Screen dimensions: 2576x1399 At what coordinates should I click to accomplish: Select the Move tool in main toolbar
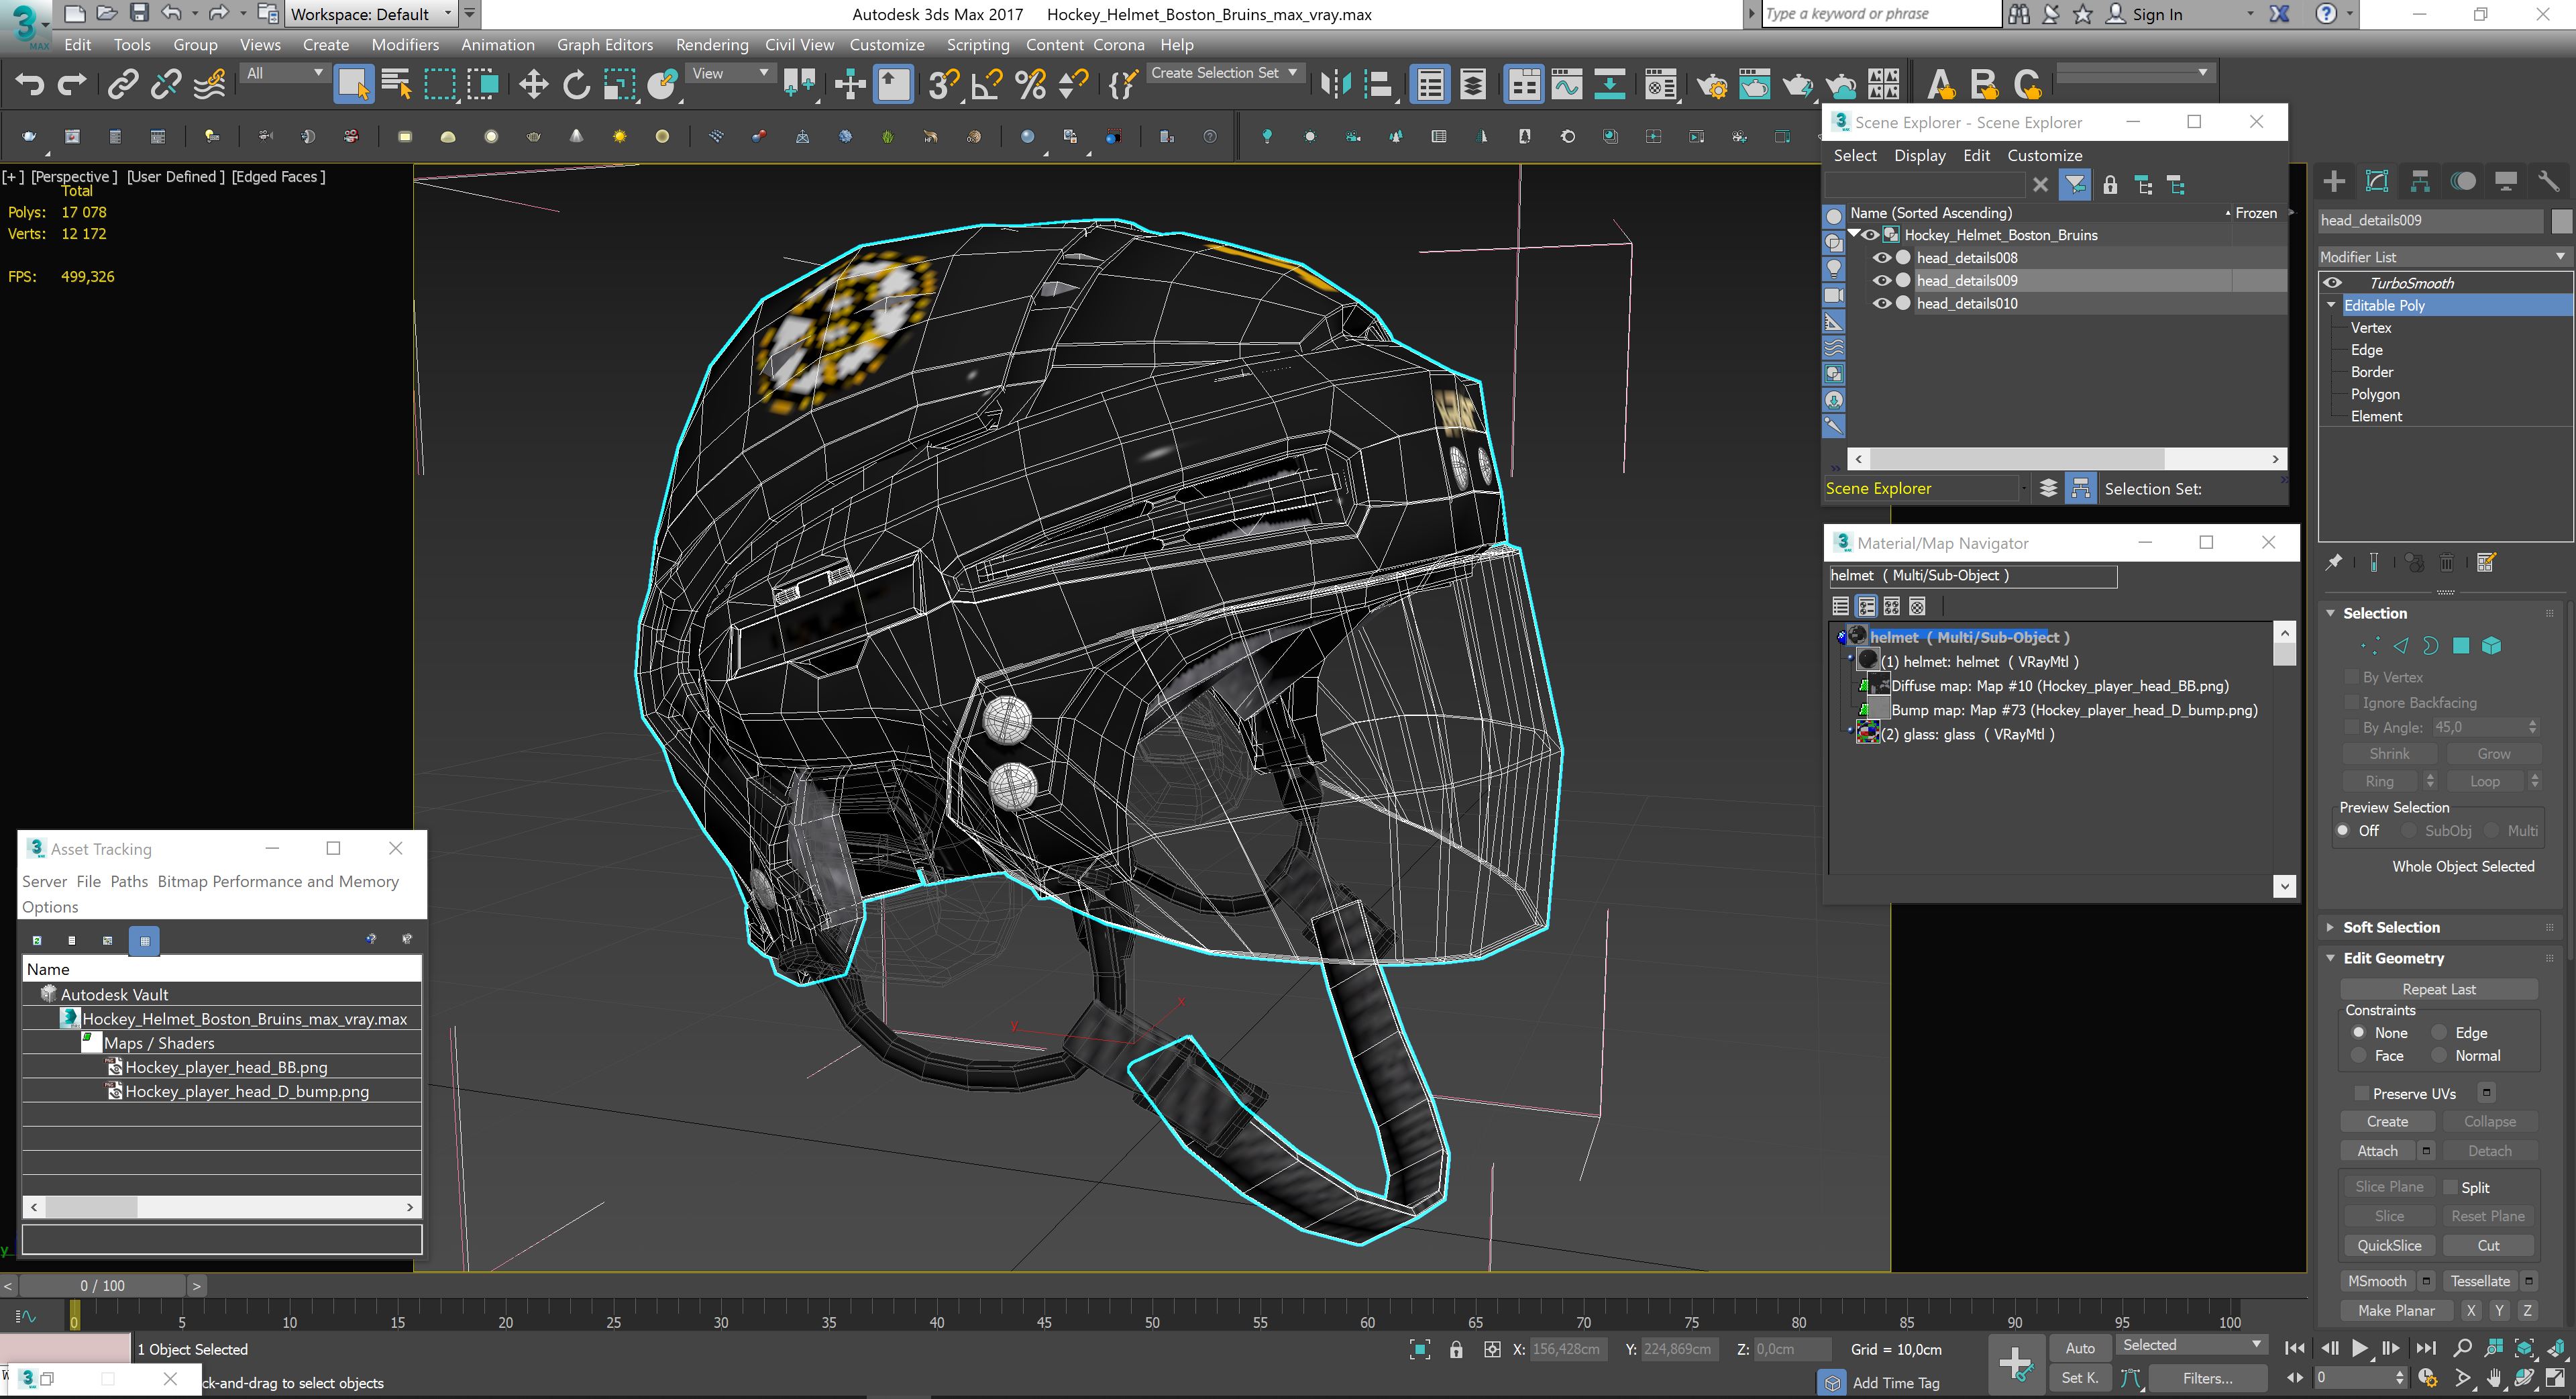pos(533,85)
